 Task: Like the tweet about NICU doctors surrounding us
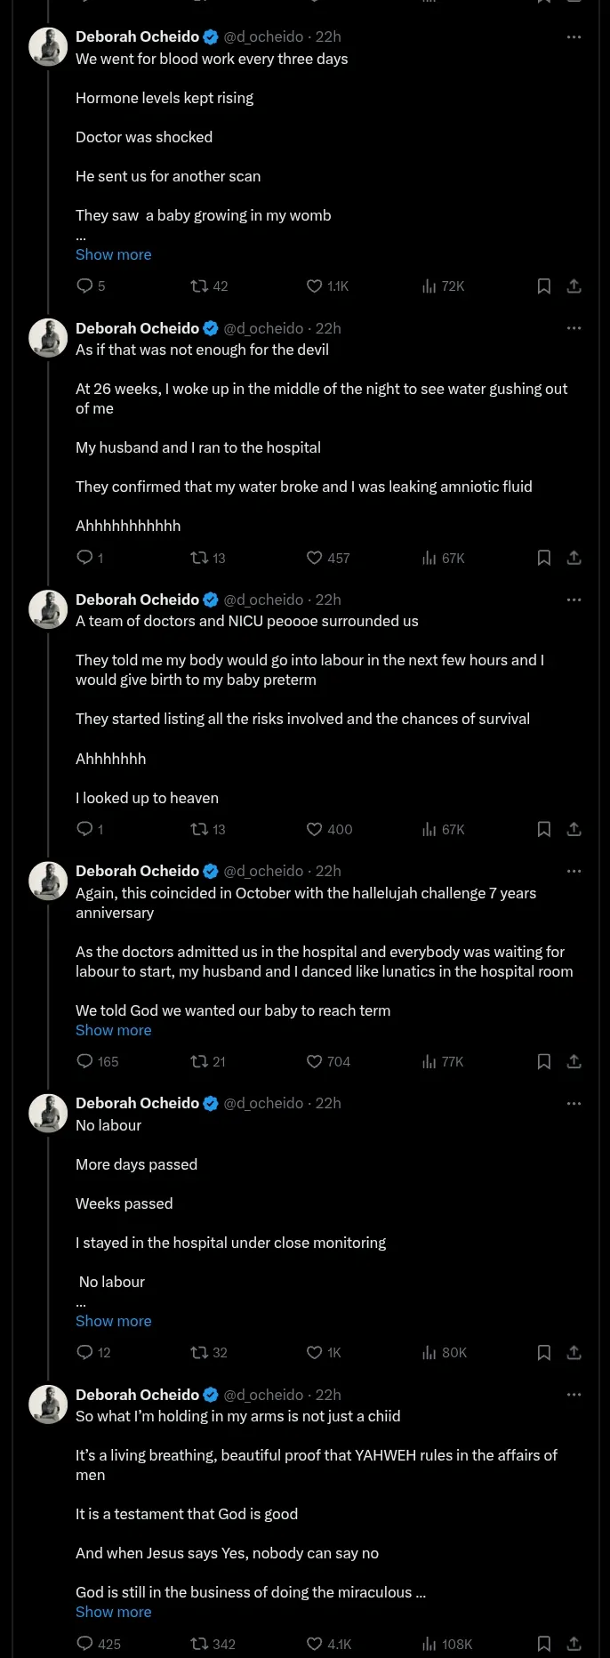click(314, 829)
